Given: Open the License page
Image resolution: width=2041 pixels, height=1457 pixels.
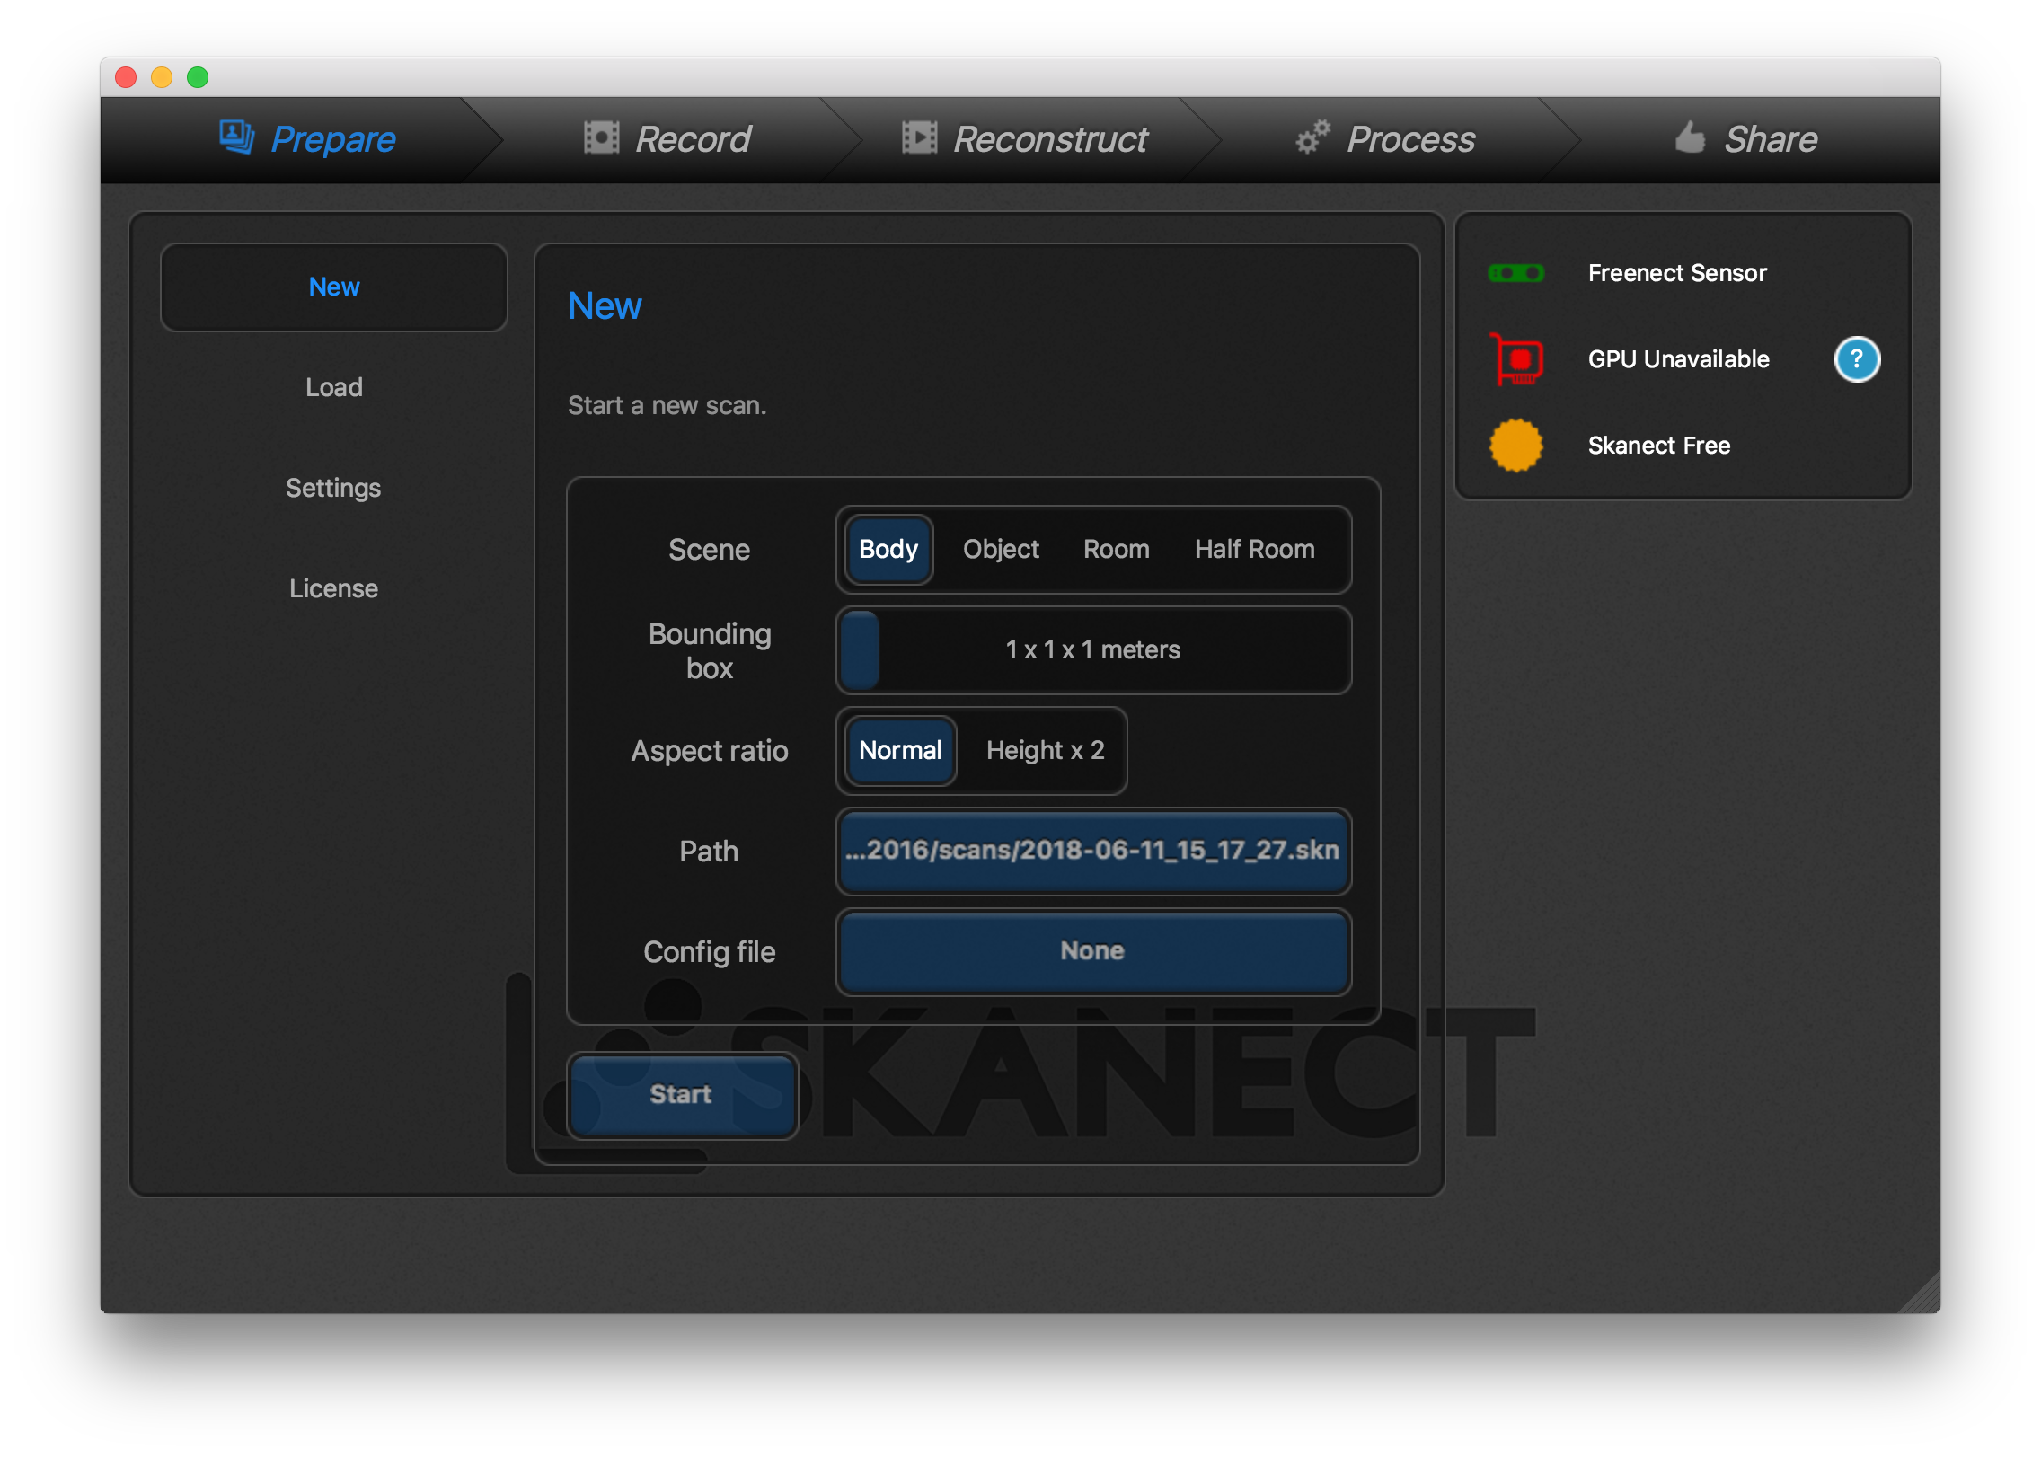Looking at the screenshot, I should 333,588.
